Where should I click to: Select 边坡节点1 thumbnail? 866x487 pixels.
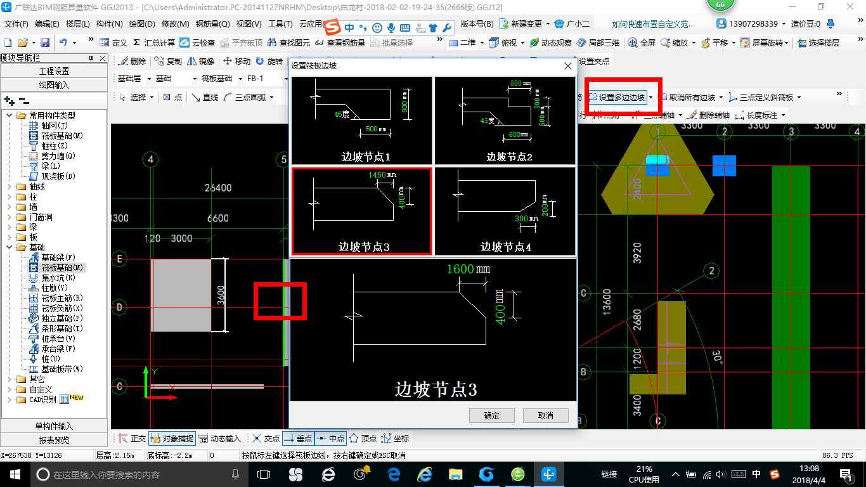361,121
